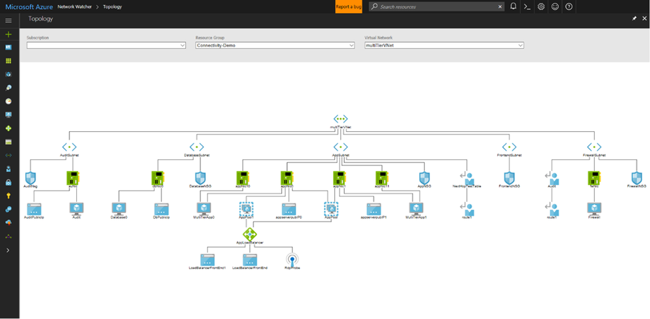Click the RdpProbe probe icon
Screen dimensions: 650x319
tap(292, 259)
